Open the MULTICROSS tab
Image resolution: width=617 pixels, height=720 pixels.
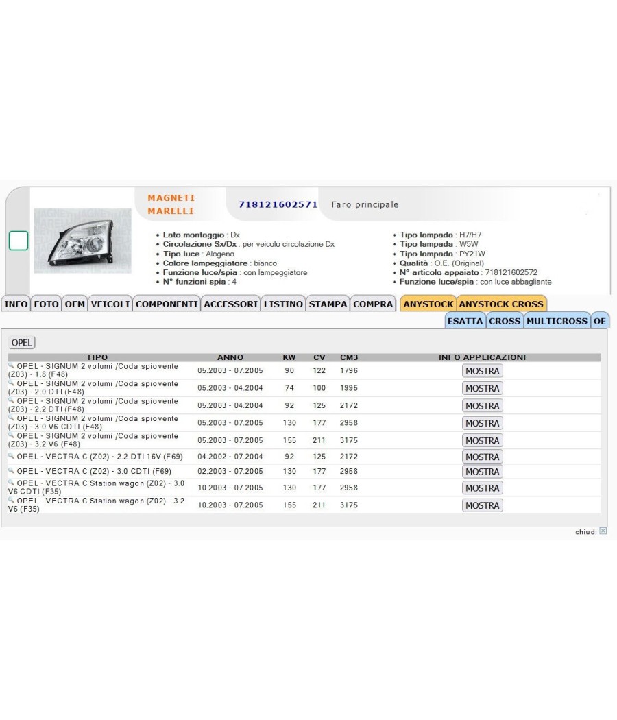(x=557, y=321)
